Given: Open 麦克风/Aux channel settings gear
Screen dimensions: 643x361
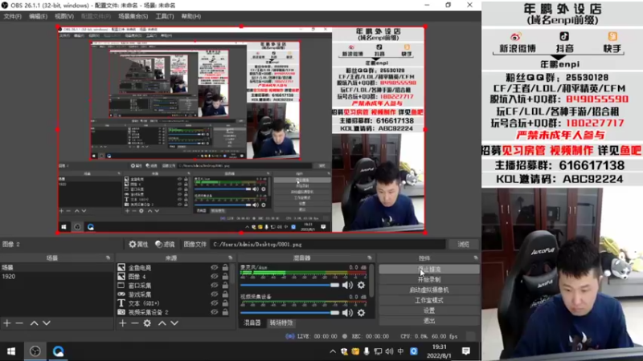Looking at the screenshot, I should [x=361, y=286].
